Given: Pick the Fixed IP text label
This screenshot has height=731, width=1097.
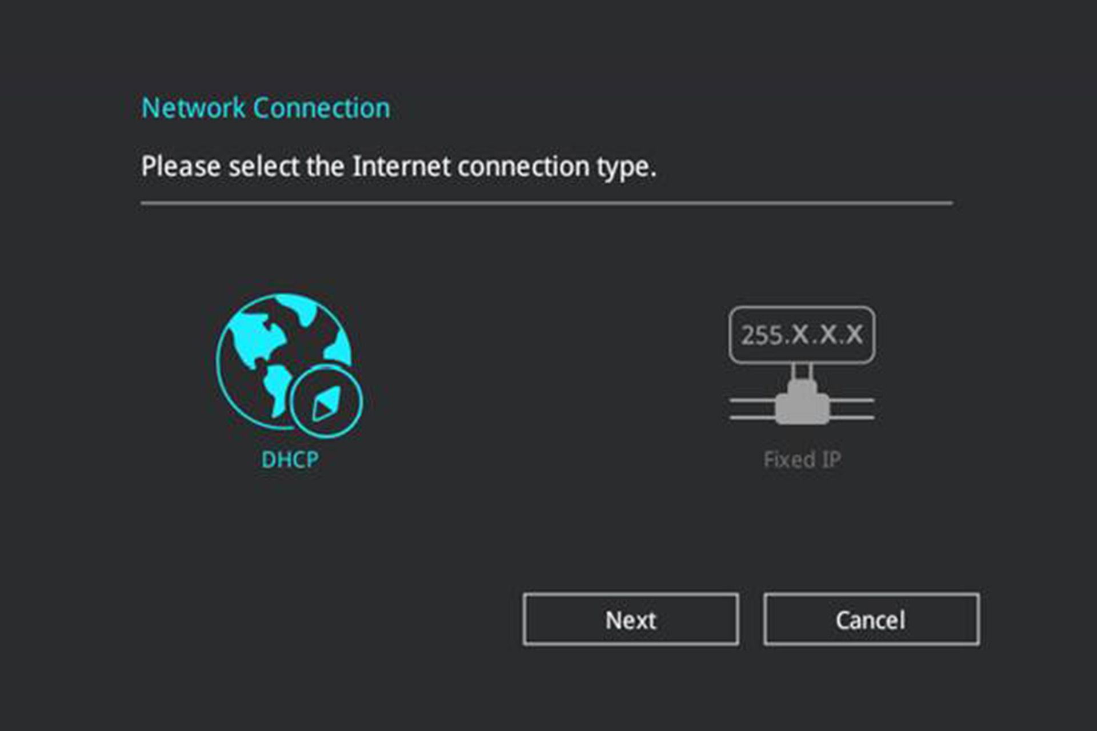Looking at the screenshot, I should tap(802, 460).
